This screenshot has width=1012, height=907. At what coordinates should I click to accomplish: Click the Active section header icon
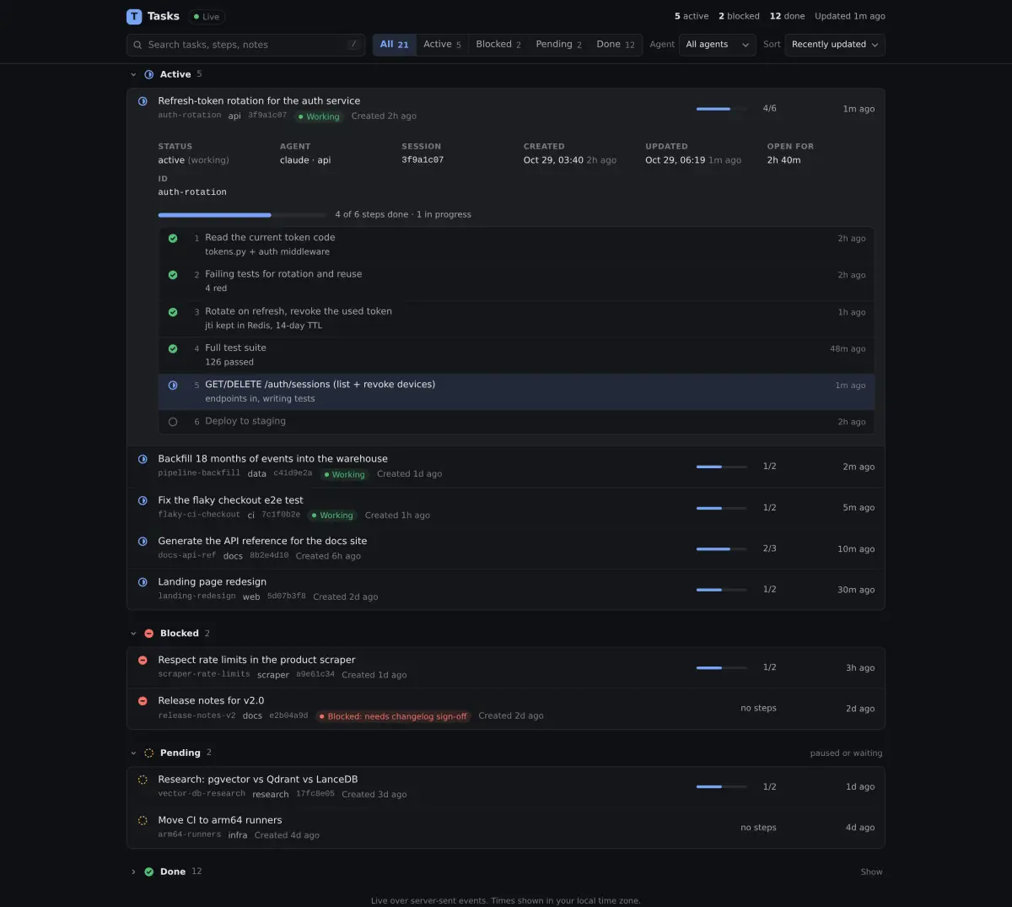[149, 74]
